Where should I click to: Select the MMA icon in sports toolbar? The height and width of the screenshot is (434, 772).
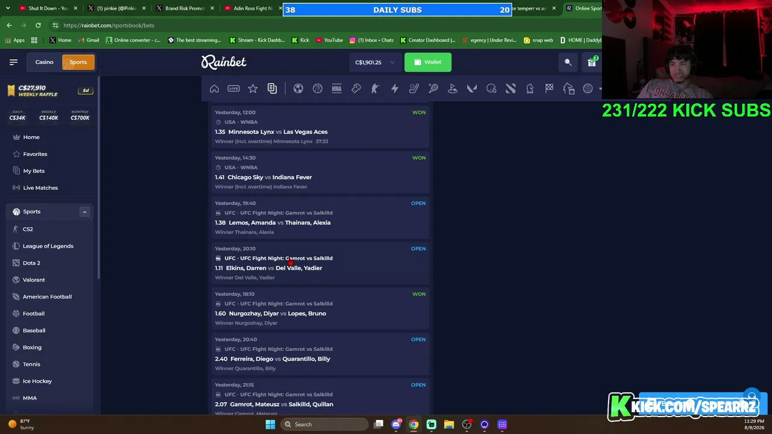337,89
